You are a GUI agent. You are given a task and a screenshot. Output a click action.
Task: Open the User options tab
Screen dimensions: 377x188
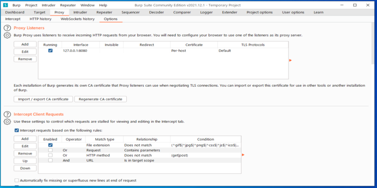coord(293,12)
